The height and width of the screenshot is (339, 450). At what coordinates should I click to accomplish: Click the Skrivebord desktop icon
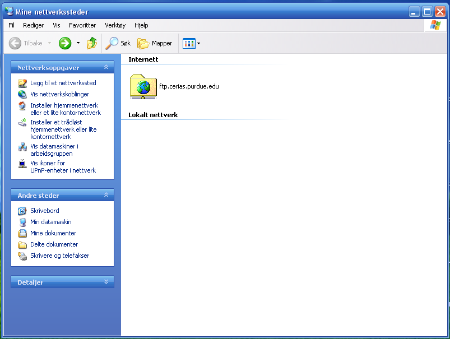pos(22,211)
